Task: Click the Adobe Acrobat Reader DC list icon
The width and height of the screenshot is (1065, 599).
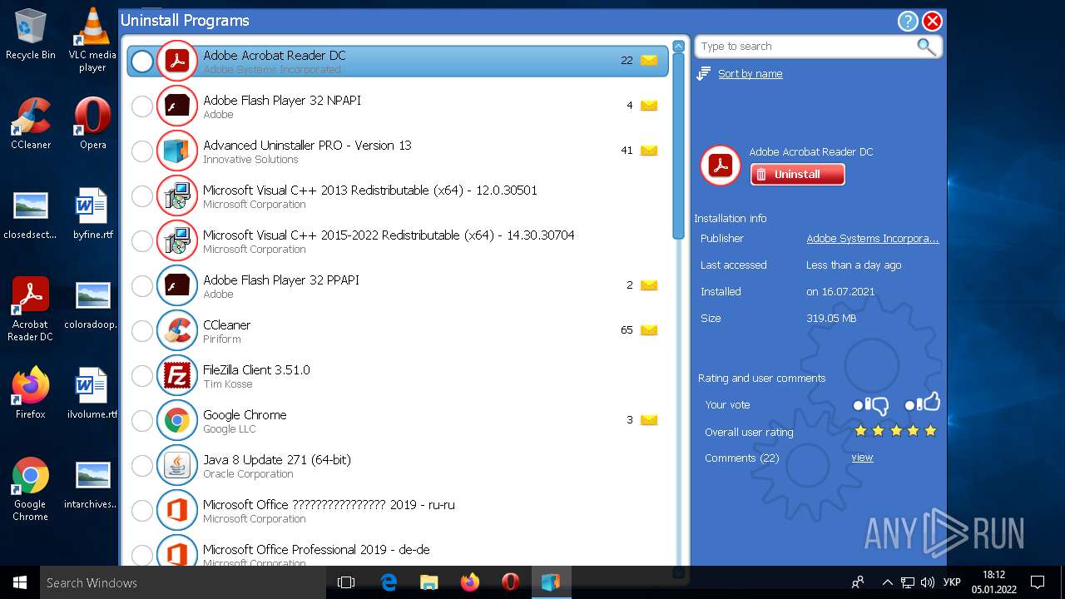Action: click(176, 61)
